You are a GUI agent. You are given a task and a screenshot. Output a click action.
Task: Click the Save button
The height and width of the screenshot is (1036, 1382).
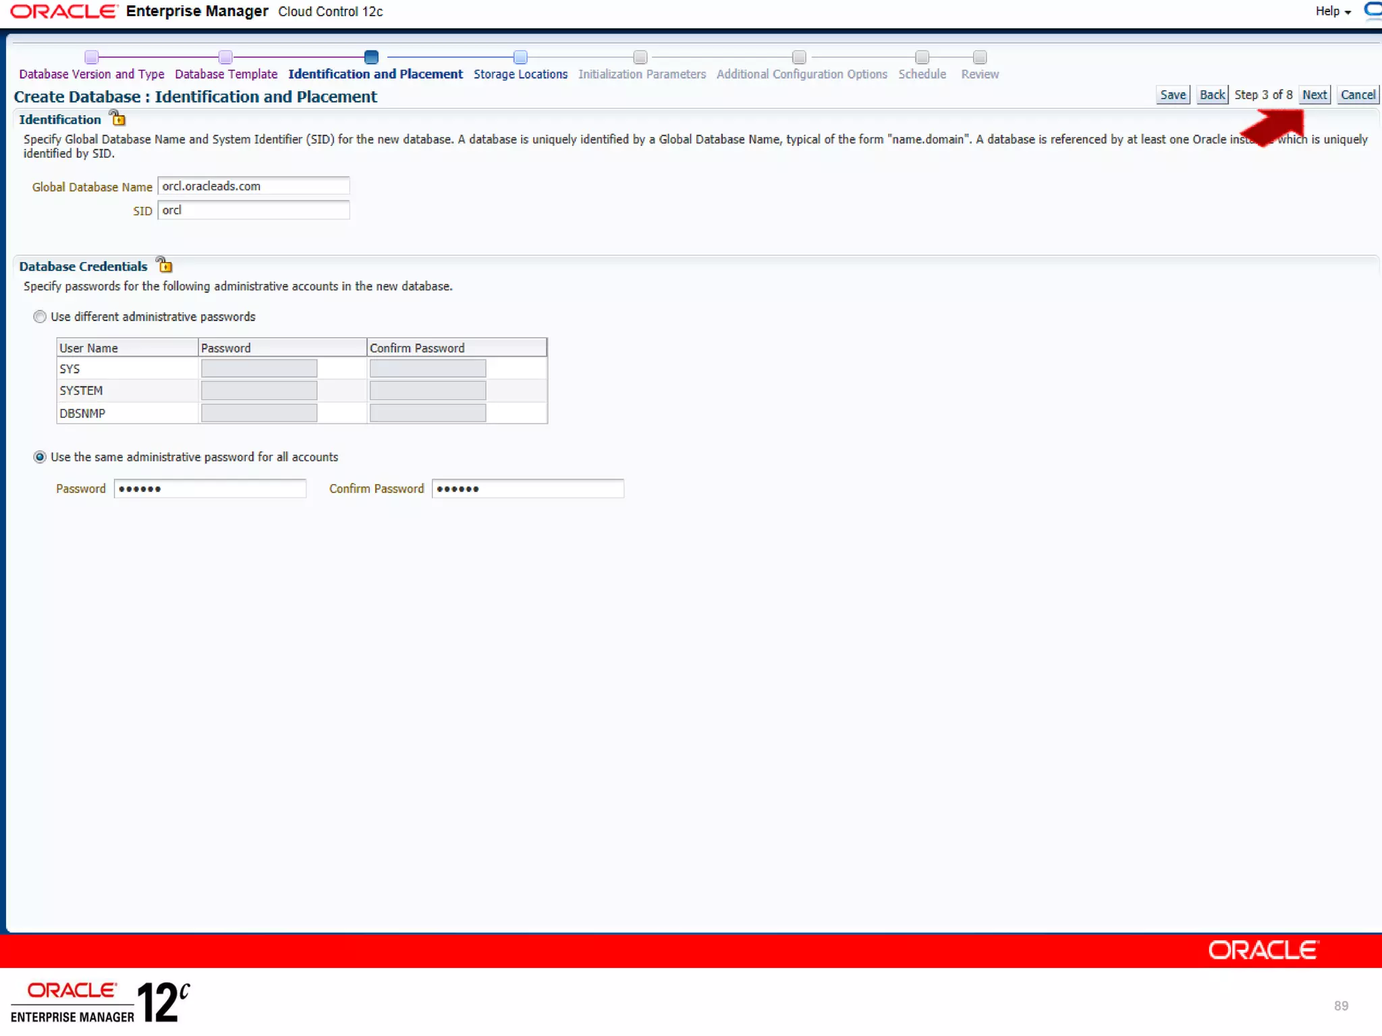click(x=1172, y=95)
